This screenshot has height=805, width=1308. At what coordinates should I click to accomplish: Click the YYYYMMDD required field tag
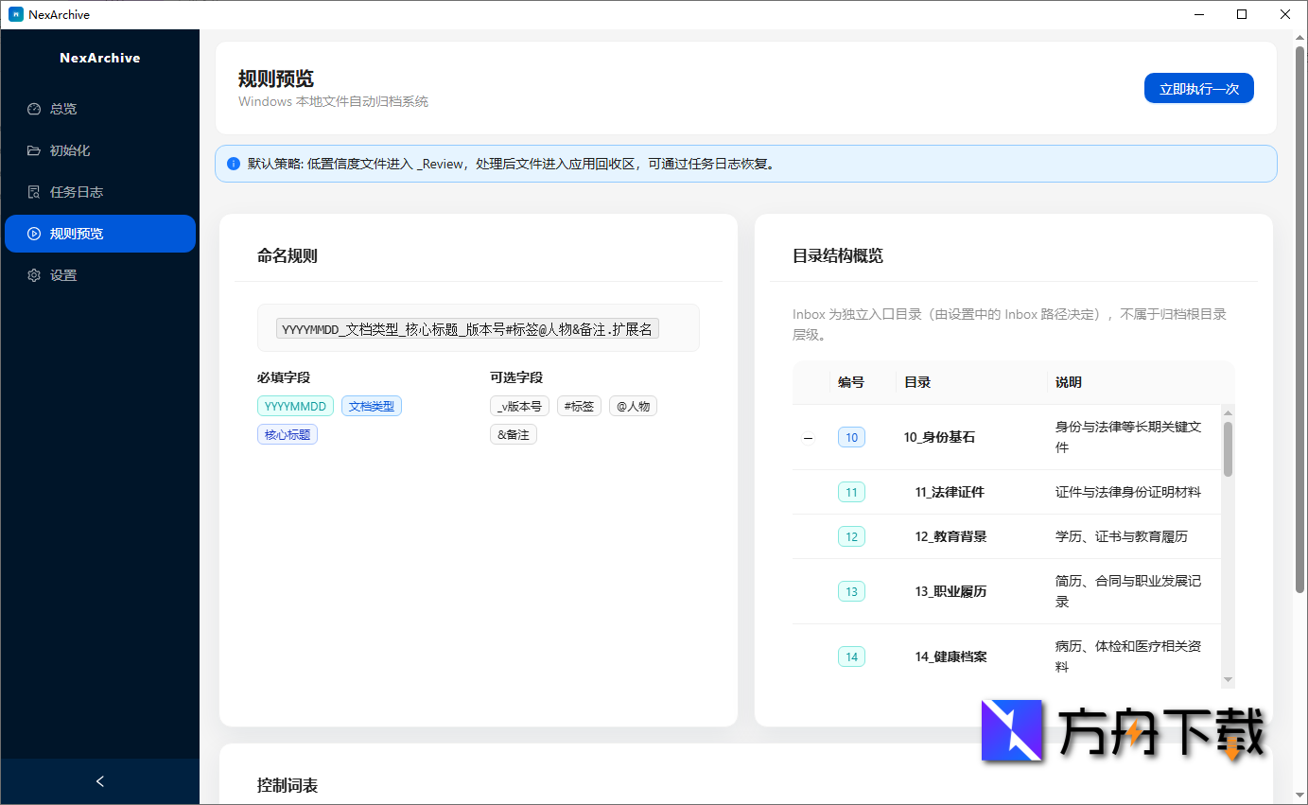point(294,405)
